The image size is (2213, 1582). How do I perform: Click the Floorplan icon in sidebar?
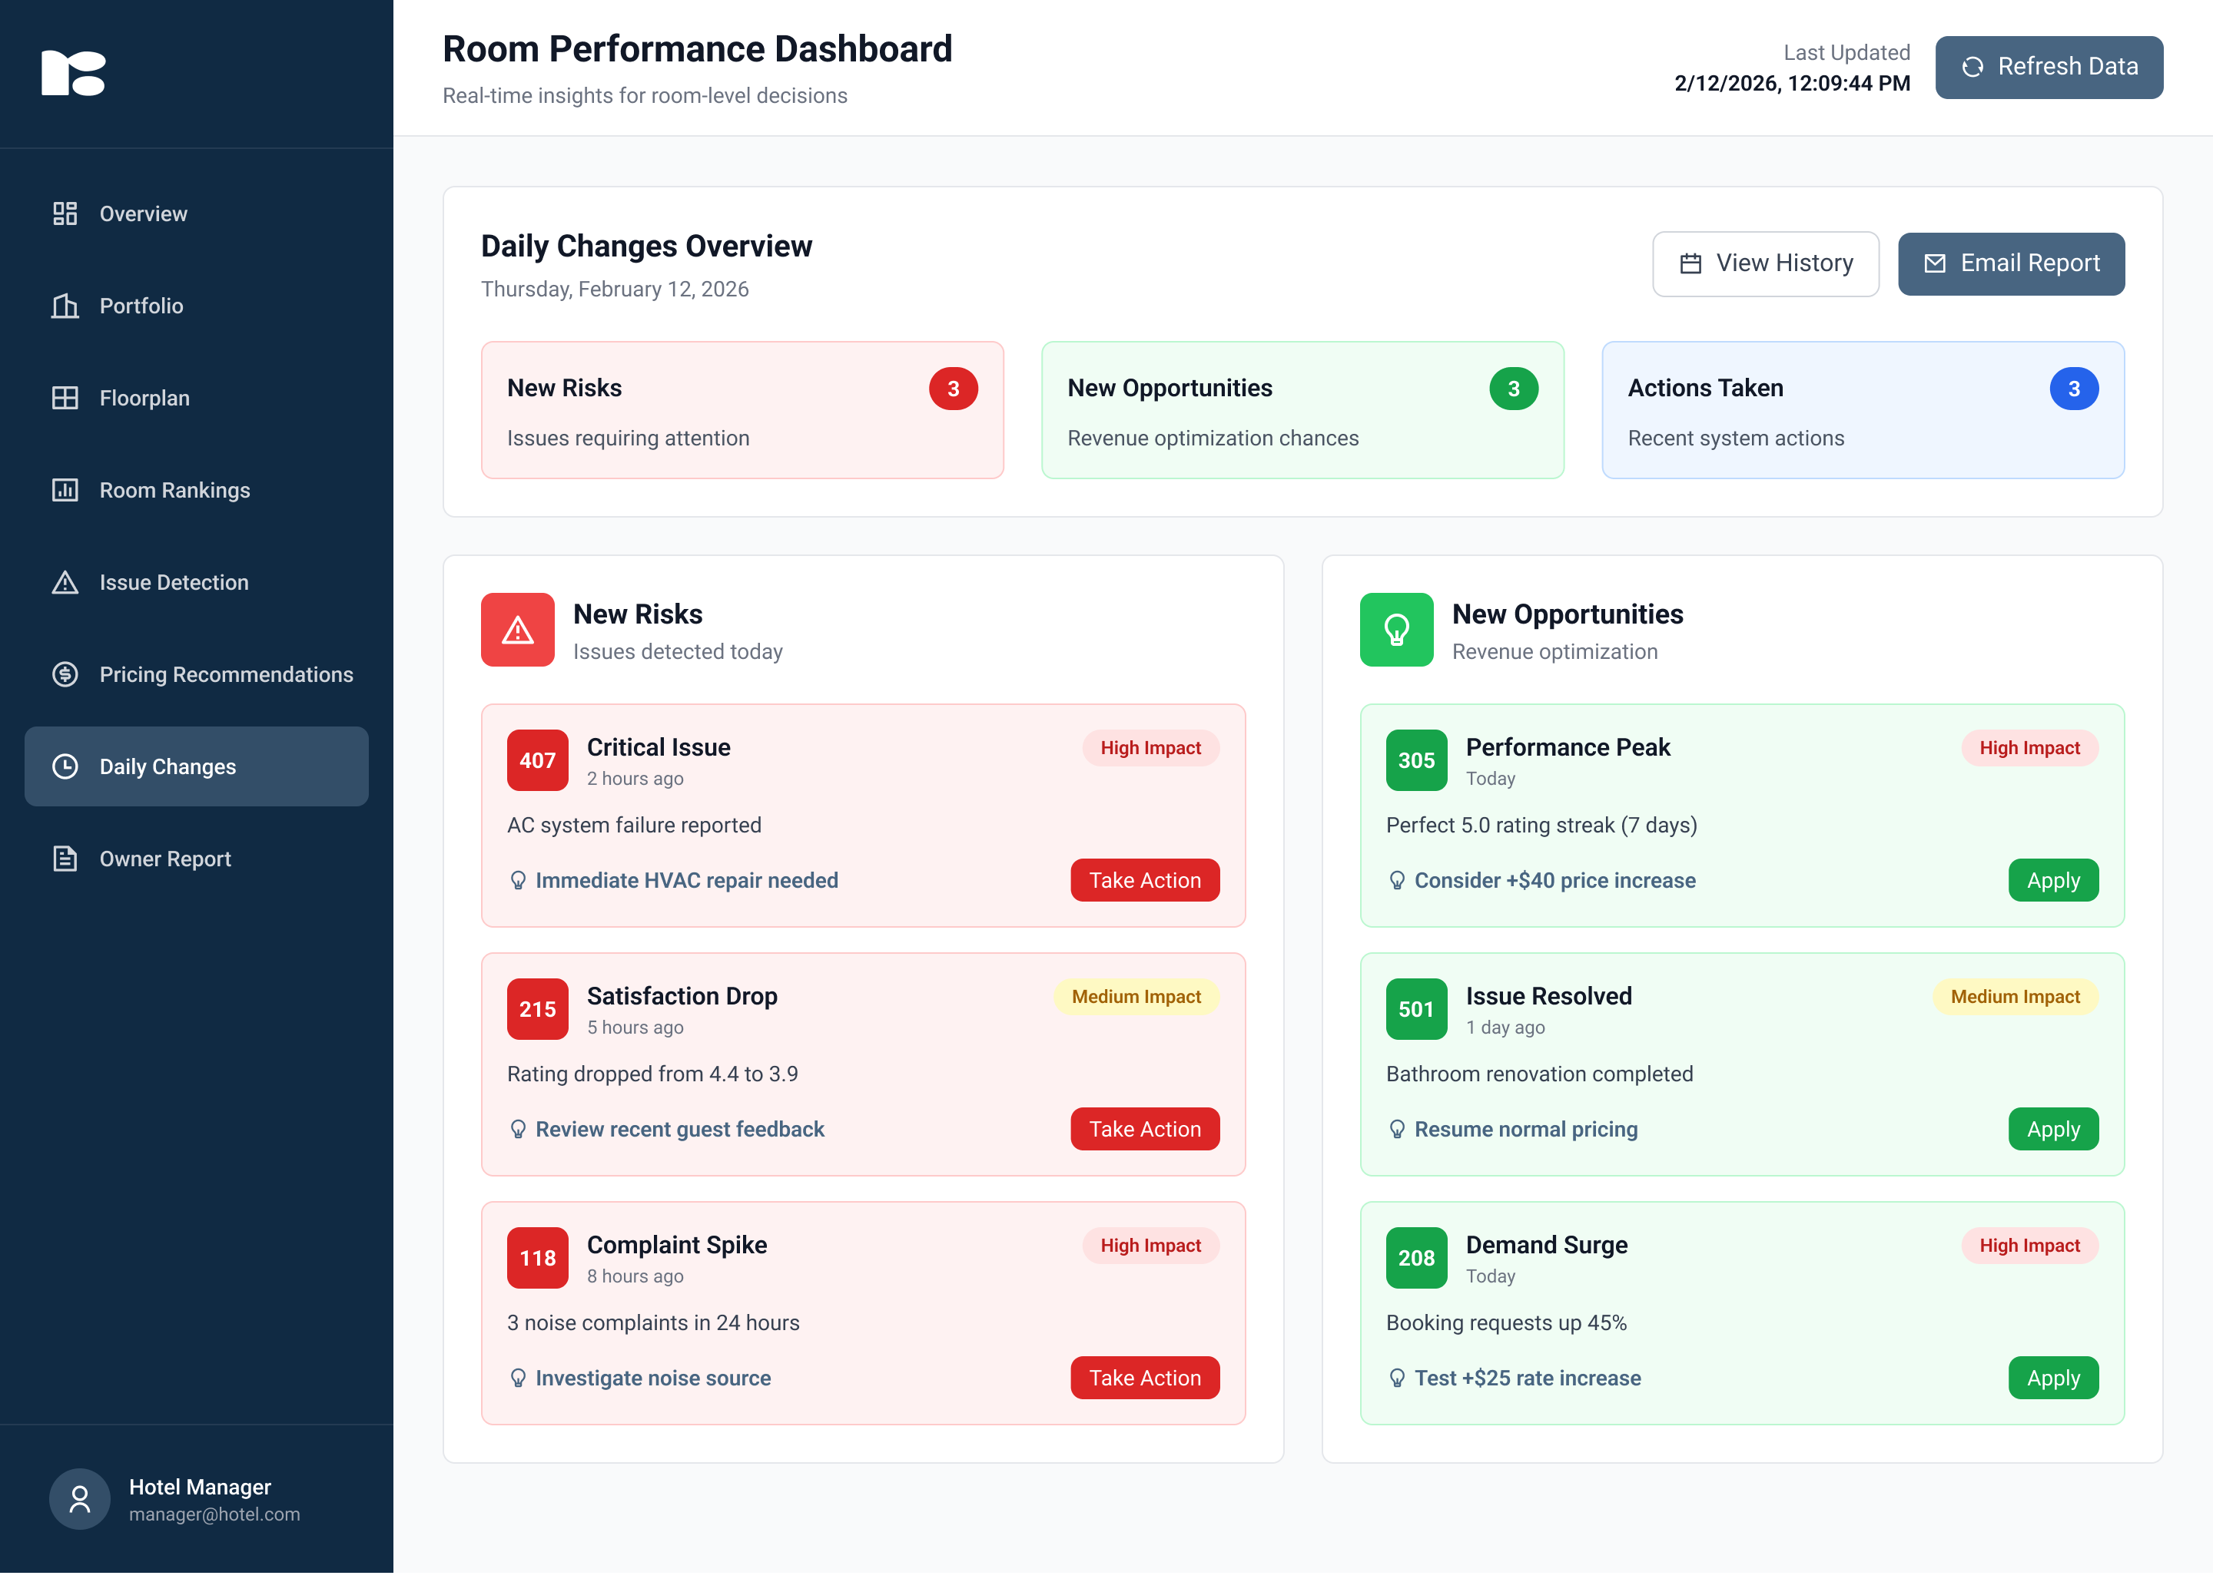(x=65, y=398)
